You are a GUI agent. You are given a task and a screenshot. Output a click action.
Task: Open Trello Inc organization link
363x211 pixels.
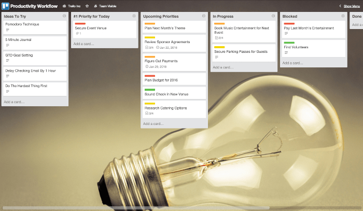pos(72,6)
